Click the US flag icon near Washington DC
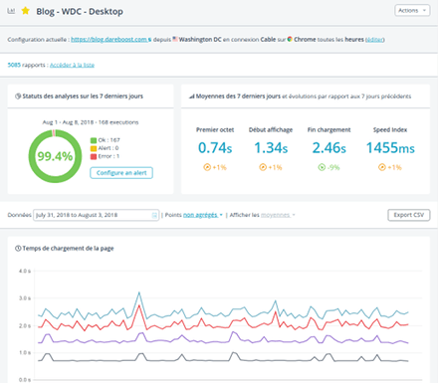This screenshot has width=438, height=383. pos(175,39)
